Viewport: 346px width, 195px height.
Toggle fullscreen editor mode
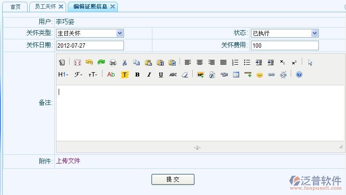78,63
